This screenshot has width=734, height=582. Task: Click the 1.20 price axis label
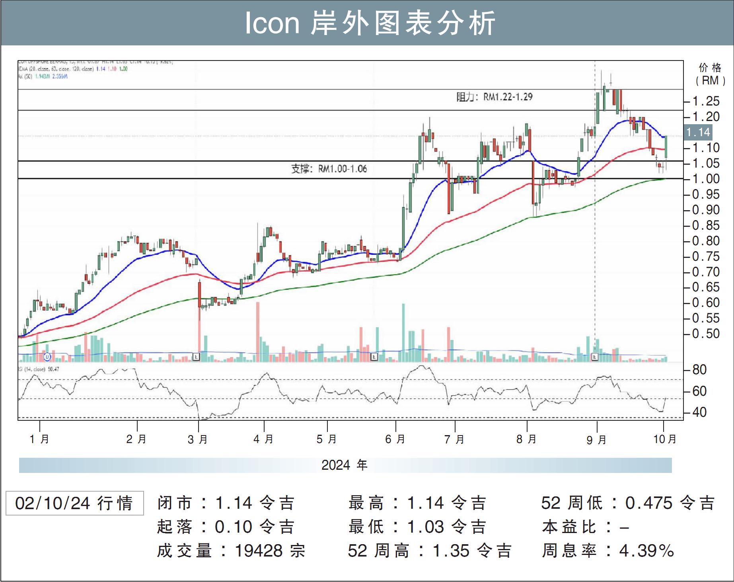pyautogui.click(x=706, y=117)
